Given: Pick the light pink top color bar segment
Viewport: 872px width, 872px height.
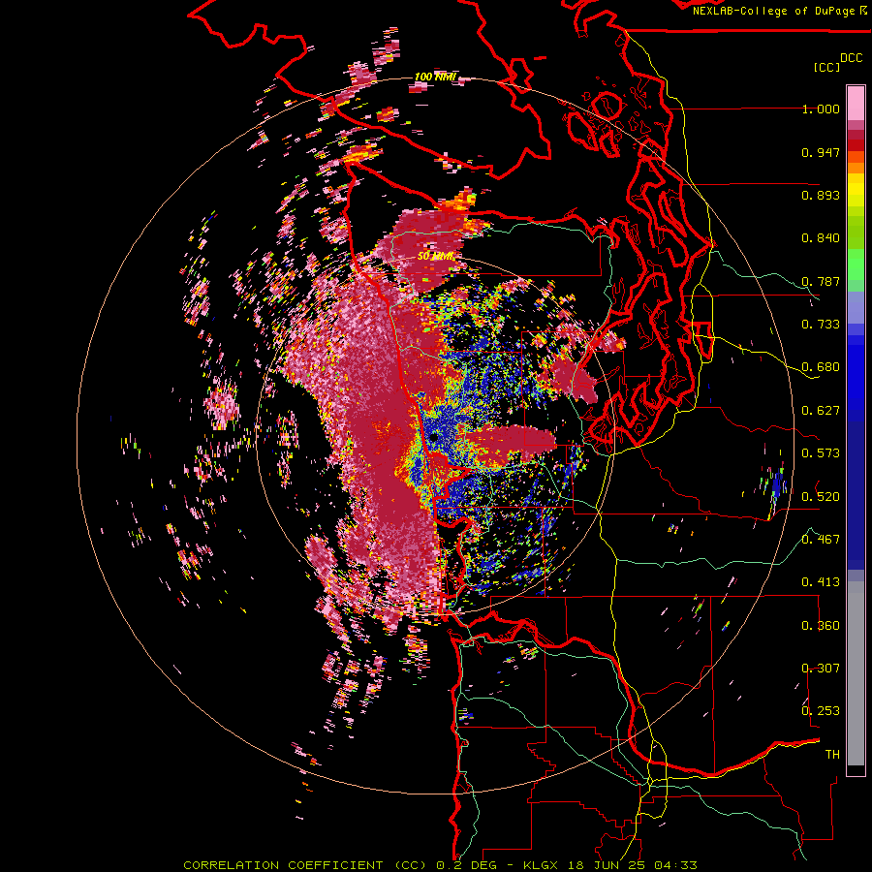Looking at the screenshot, I should point(856,103).
